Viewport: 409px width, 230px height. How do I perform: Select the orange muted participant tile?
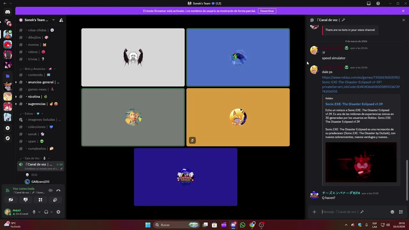click(238, 117)
